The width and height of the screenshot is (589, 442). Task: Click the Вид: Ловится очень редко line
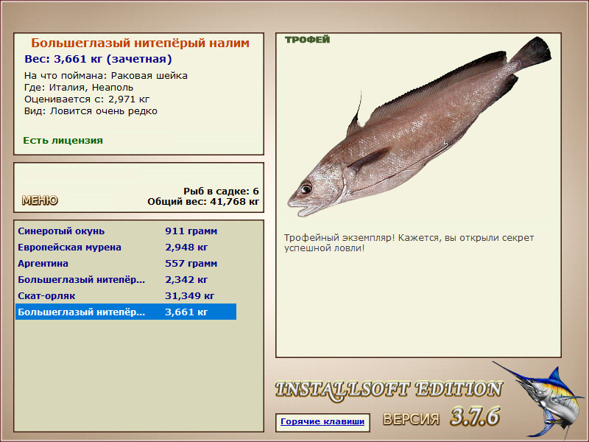click(91, 111)
